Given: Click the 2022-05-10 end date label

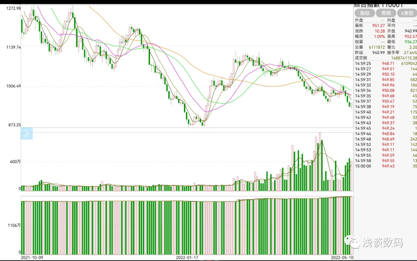Looking at the screenshot, I should (342, 258).
